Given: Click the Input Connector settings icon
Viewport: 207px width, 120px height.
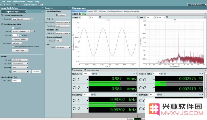Looking at the screenshot, I should click(x=32, y=31).
